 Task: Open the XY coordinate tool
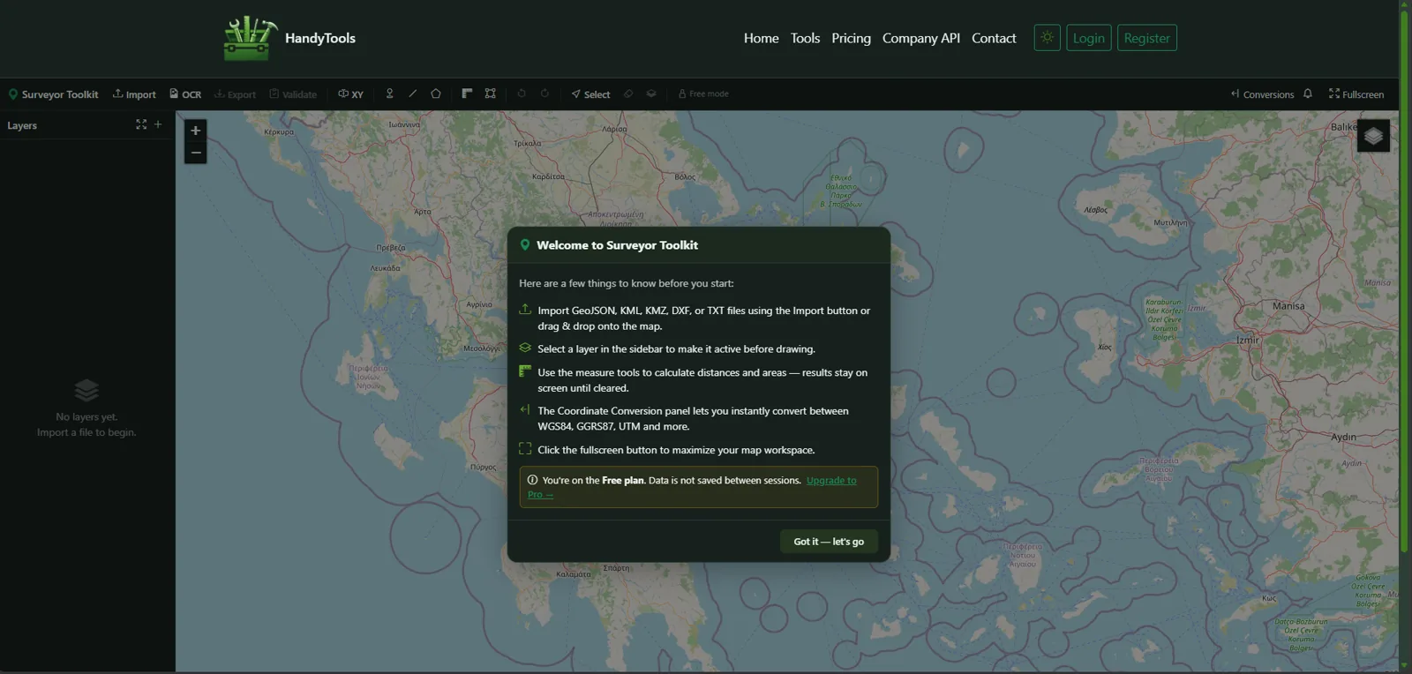pos(350,94)
